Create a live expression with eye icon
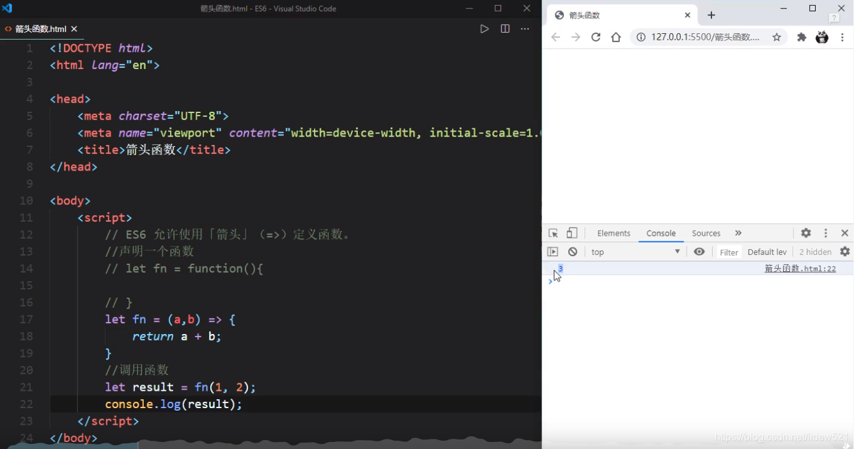The width and height of the screenshot is (854, 449). pyautogui.click(x=699, y=252)
